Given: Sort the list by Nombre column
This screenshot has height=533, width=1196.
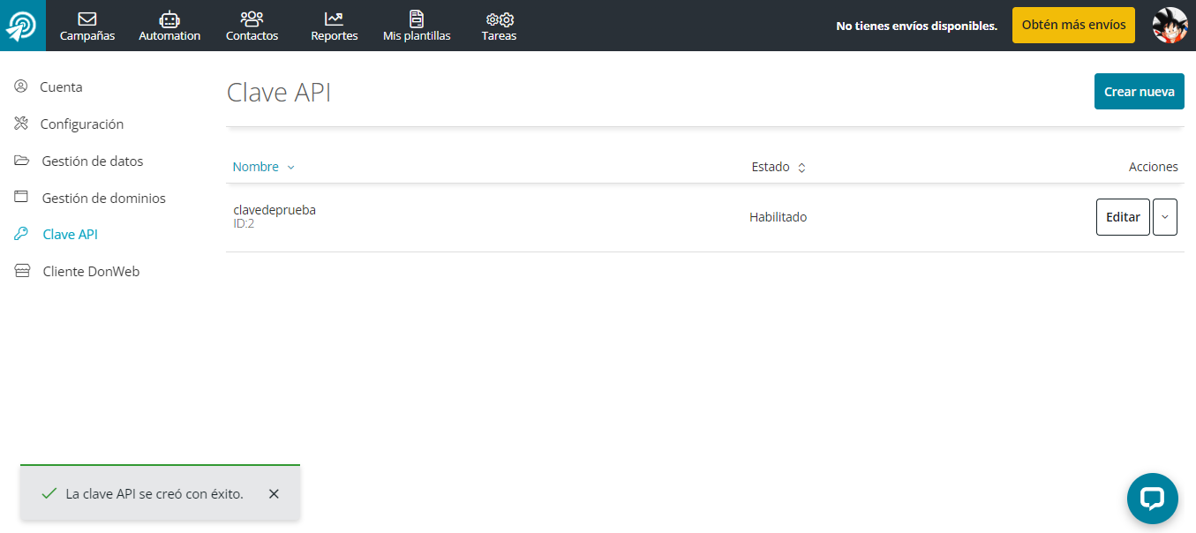Looking at the screenshot, I should click(x=256, y=167).
